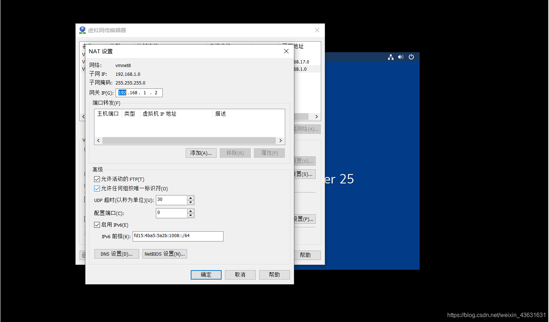Click 取消 button in NAT dialog
Viewport: 549px width, 322px height.
pyautogui.click(x=240, y=275)
